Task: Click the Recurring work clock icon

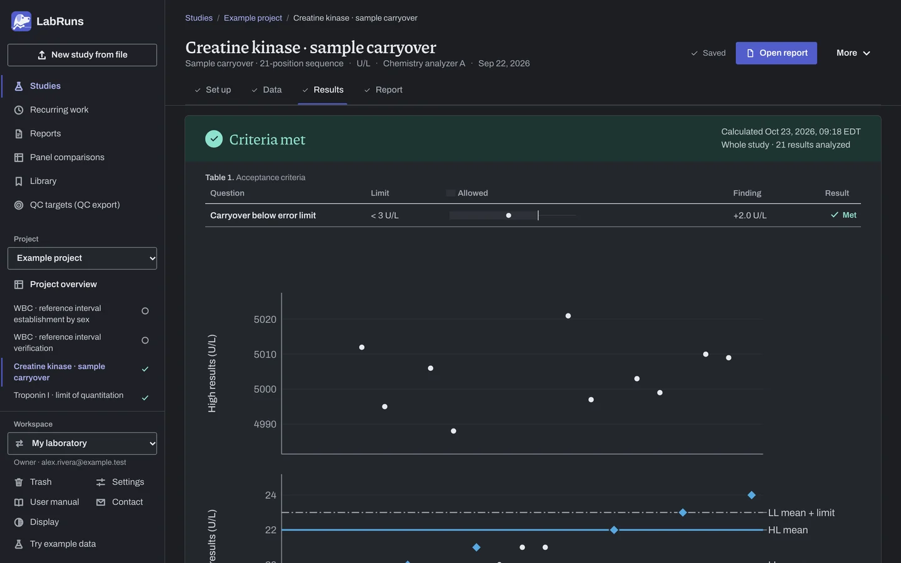Action: pos(19,110)
